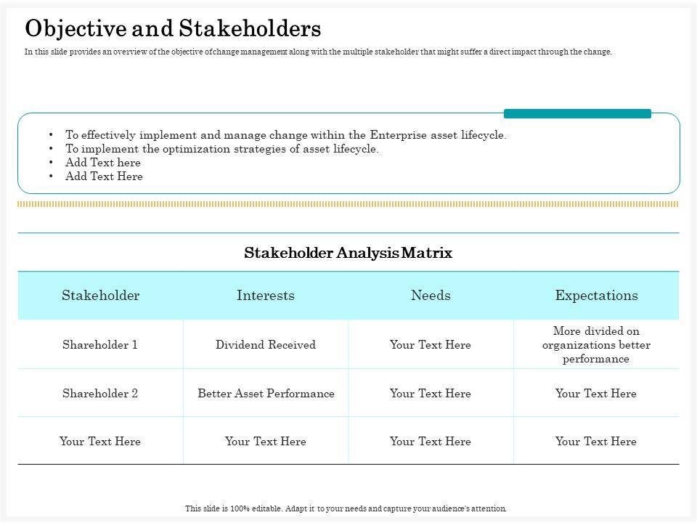Screen dimensions: 697x523
Task: Click the 'Stakeholder' column header
Action: pos(100,296)
